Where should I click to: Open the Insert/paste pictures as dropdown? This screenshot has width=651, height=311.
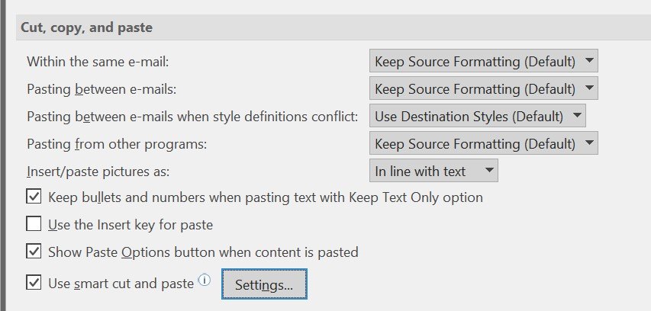[x=433, y=171]
